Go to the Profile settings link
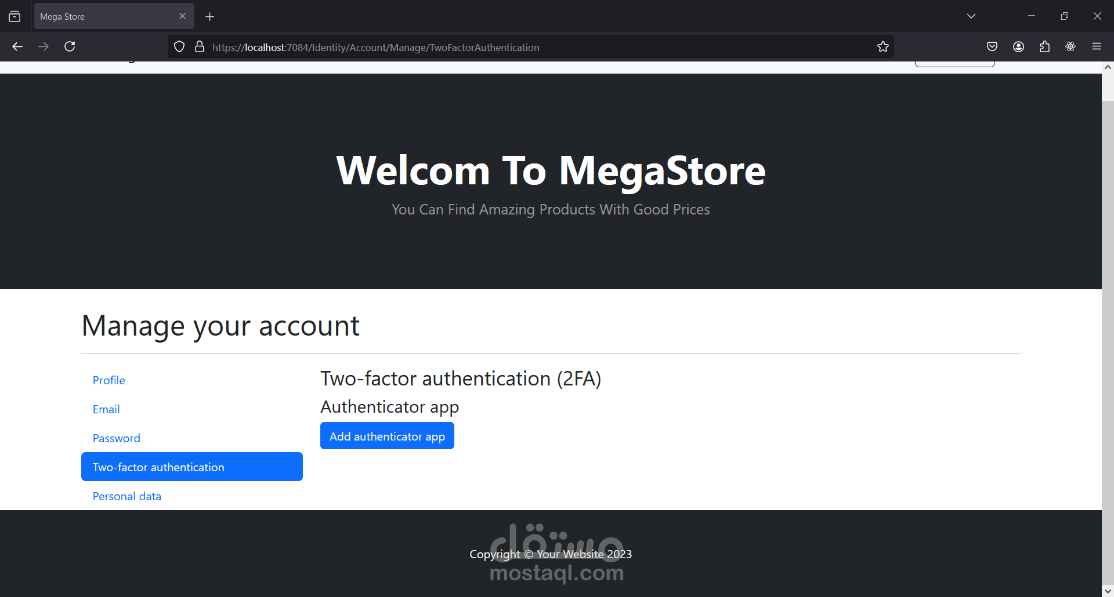 (x=109, y=380)
